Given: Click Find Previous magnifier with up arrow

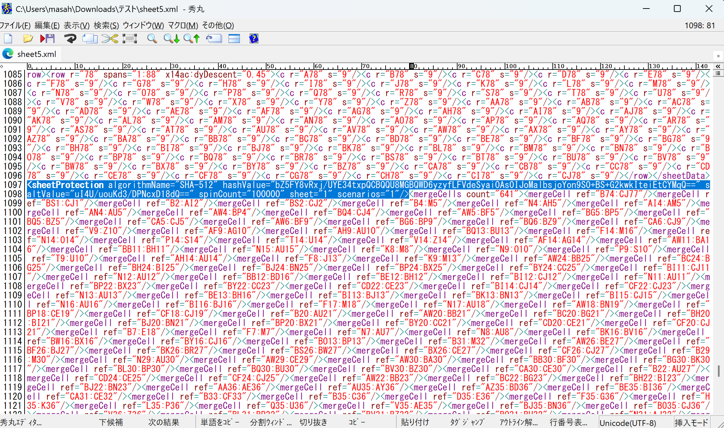Looking at the screenshot, I should click(x=191, y=39).
